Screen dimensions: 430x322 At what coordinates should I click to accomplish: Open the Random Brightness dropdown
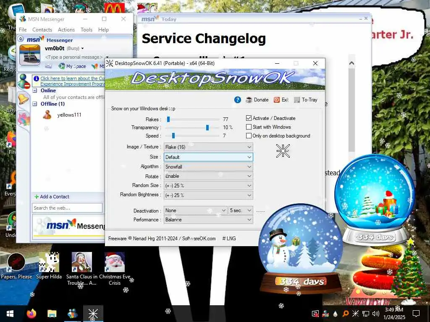[208, 195]
